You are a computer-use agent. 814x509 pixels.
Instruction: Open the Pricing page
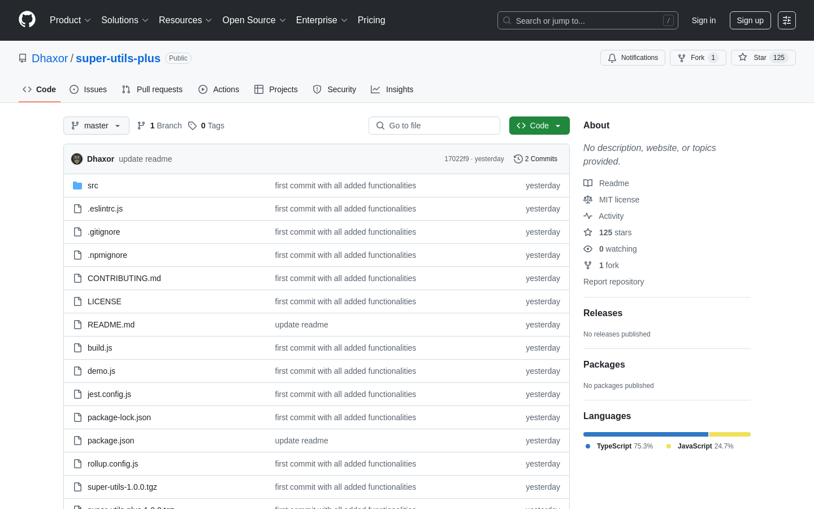(x=371, y=20)
